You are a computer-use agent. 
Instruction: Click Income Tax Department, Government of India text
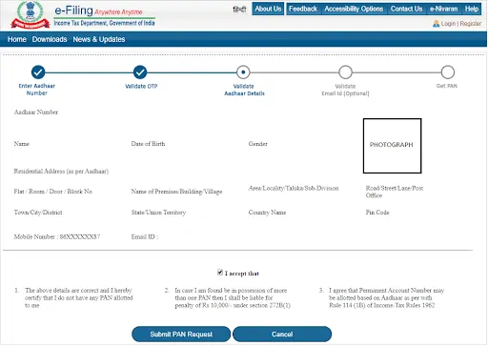coord(104,23)
